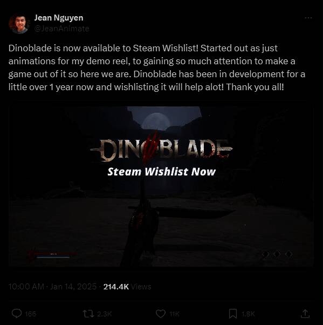
Task: Bookmark the post with the bookmark icon
Action: 233,314
